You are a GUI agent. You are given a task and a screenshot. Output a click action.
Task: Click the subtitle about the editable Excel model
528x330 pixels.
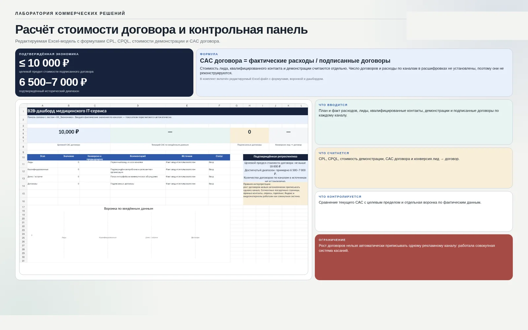pyautogui.click(x=117, y=41)
